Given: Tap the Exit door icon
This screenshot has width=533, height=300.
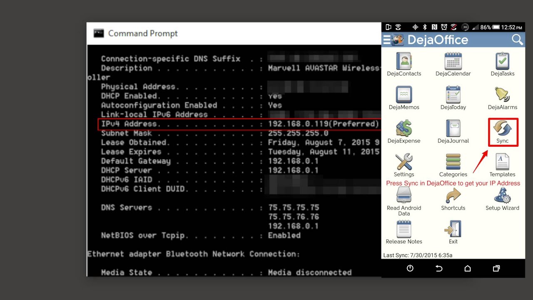Looking at the screenshot, I should 453,229.
